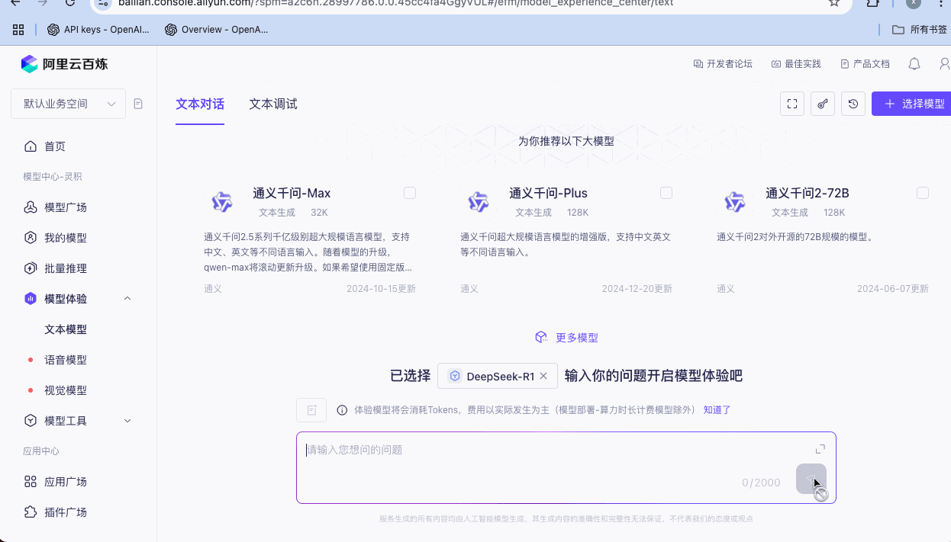Open 产品文档 link in header

(865, 64)
